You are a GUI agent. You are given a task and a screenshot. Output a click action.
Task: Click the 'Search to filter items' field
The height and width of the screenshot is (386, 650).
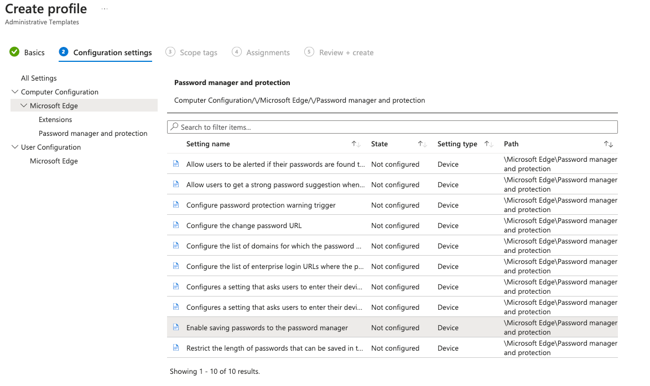[392, 127]
